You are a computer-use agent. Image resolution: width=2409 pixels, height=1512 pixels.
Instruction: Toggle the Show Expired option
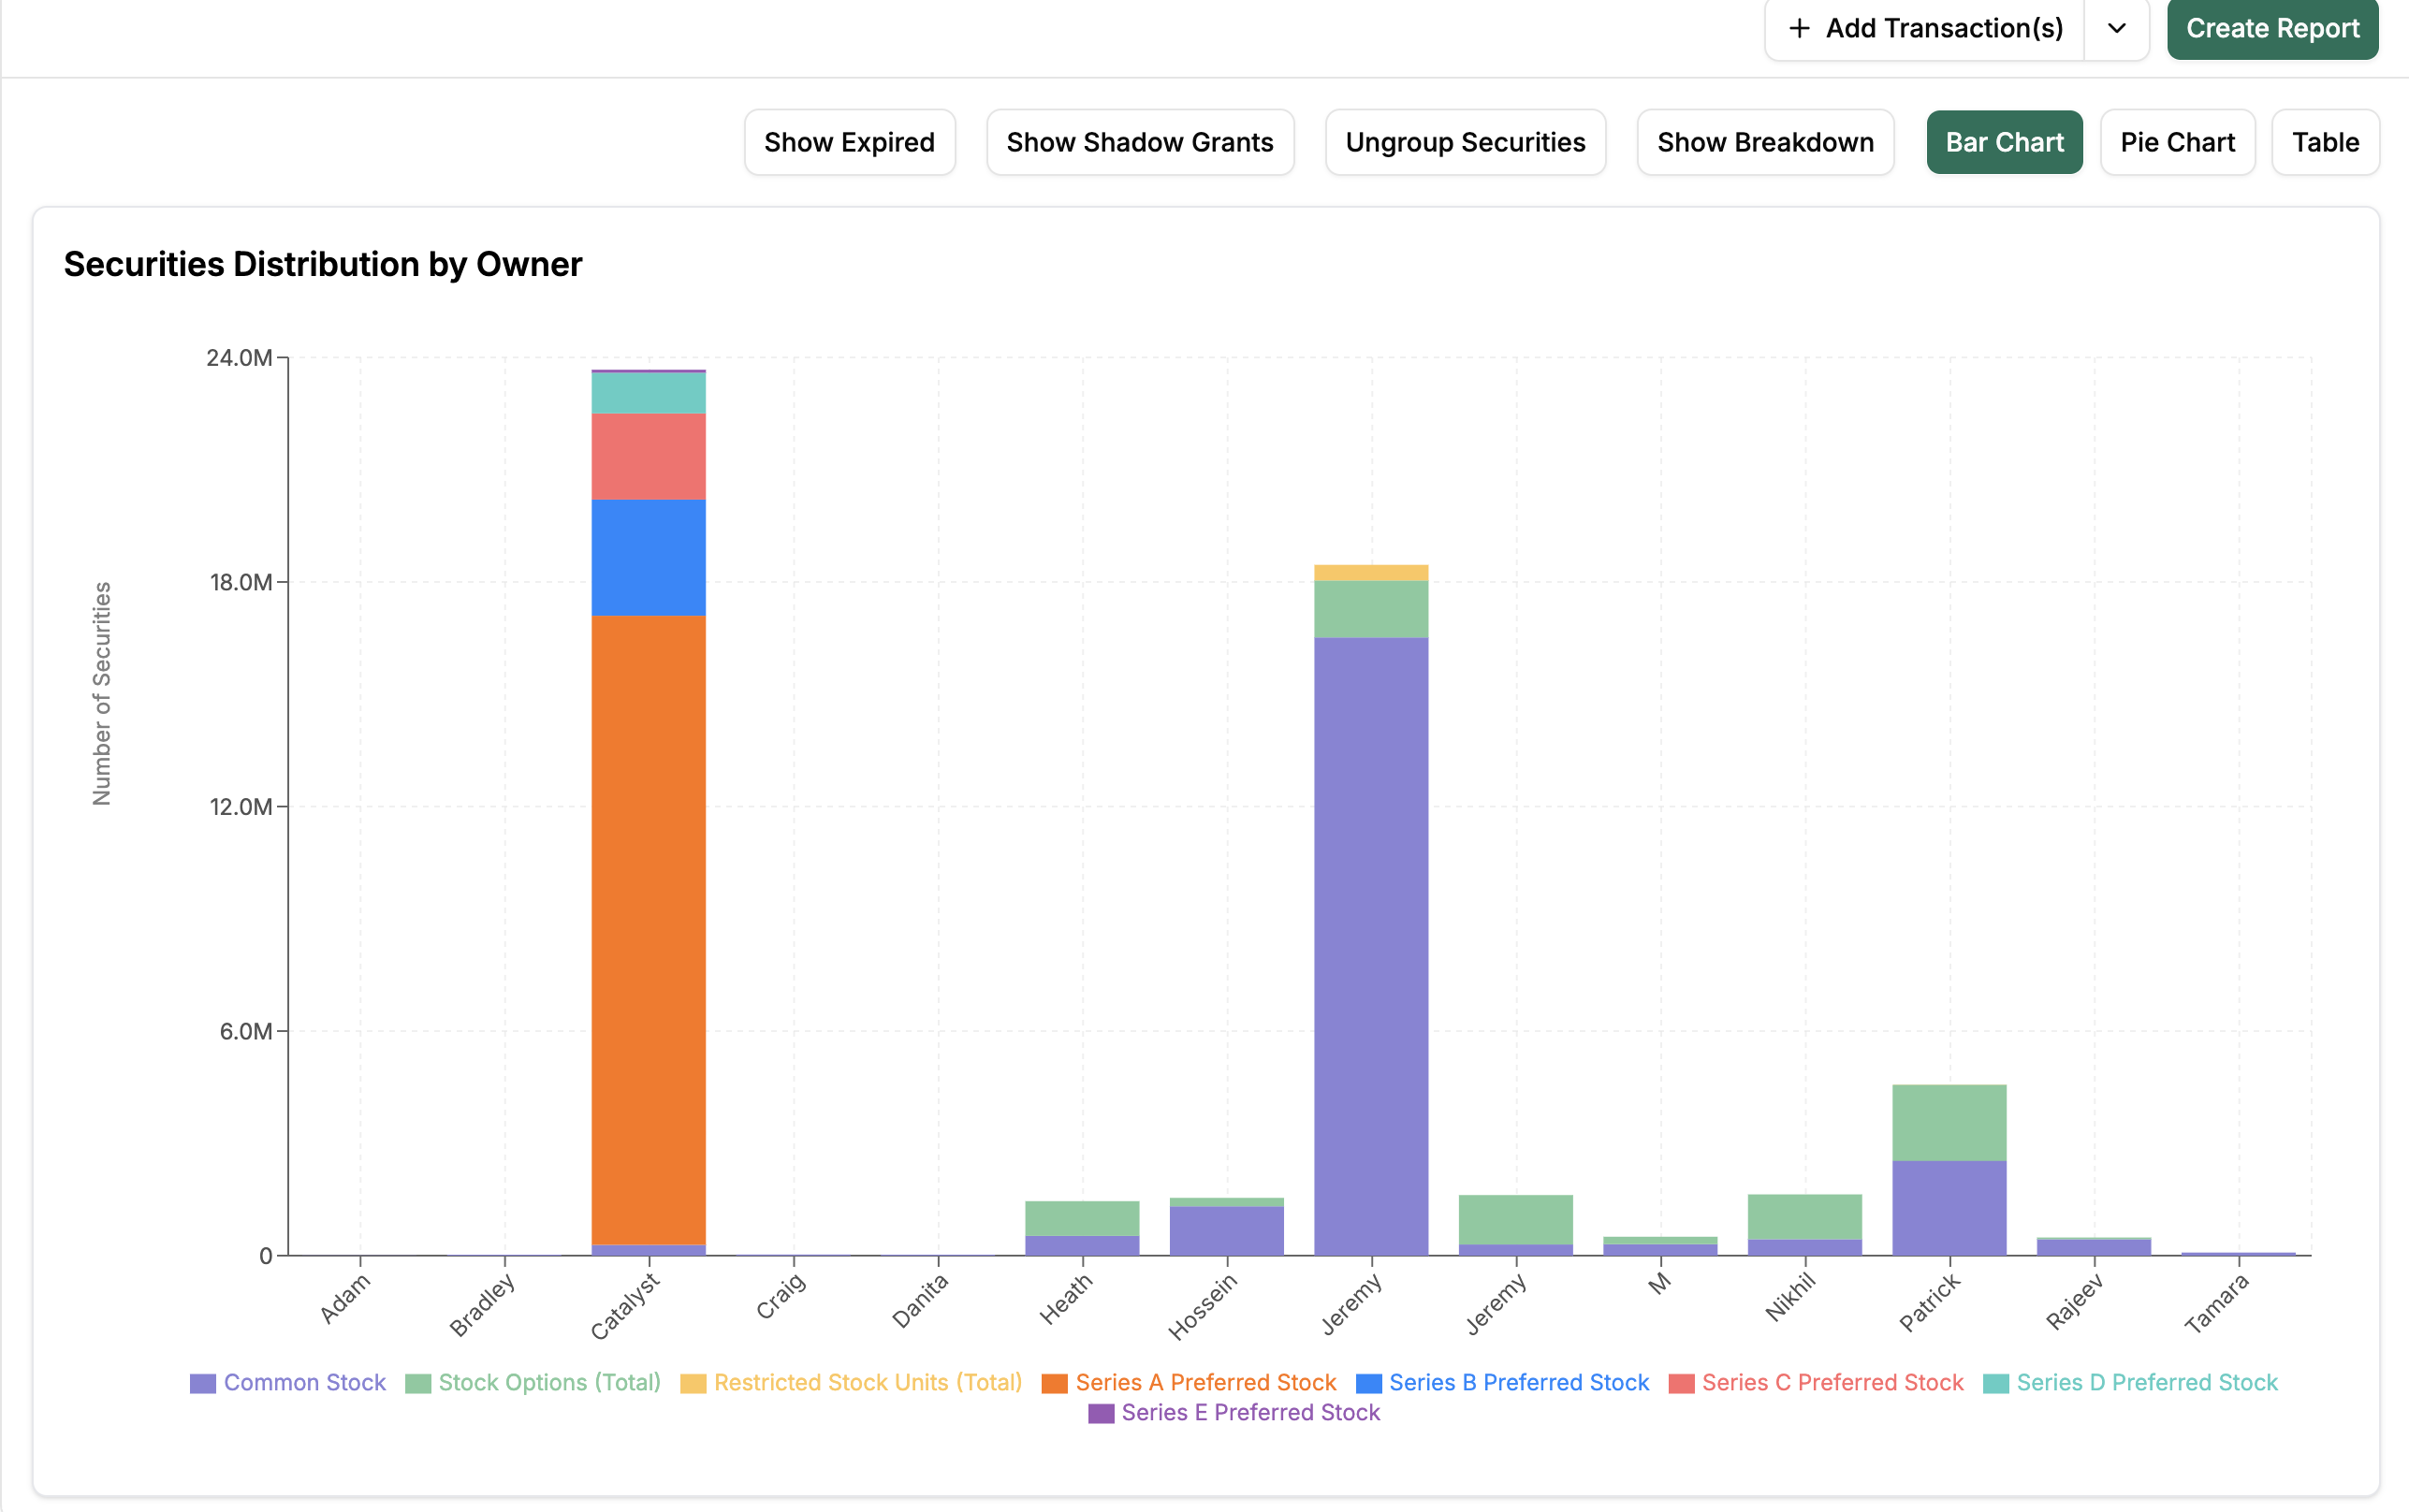849,142
